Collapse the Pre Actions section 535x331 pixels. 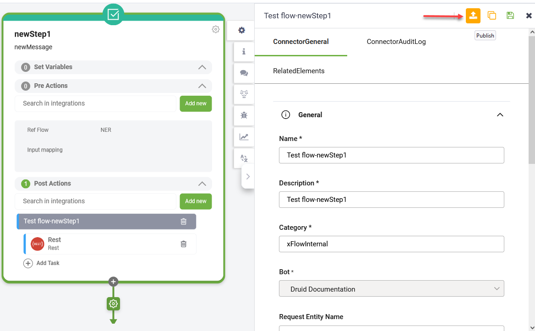point(202,86)
